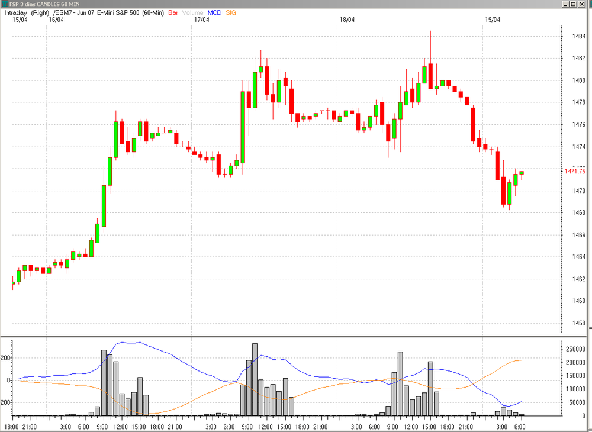Image resolution: width=592 pixels, height=432 pixels.
Task: Maximize the chart window
Action: click(573, 4)
